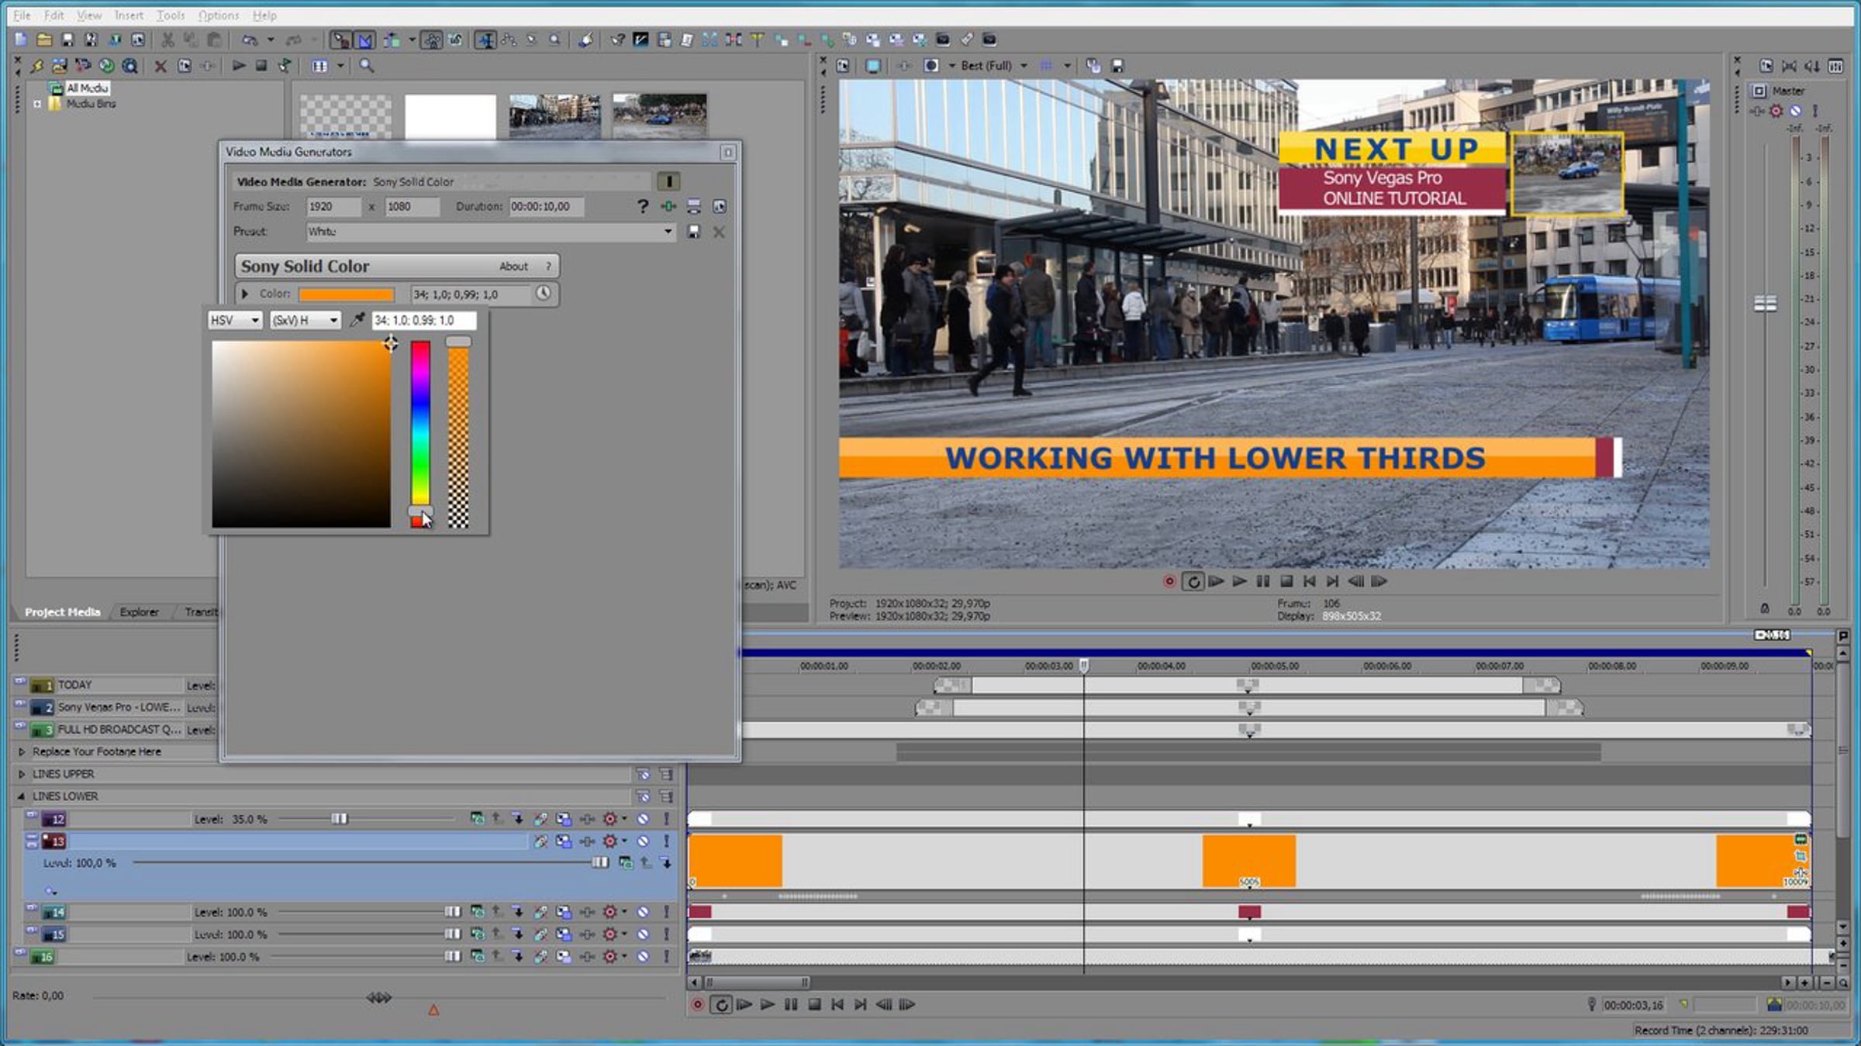Screen dimensions: 1861x1046
Task: Click the Cut scissors toolbar icon
Action: point(167,40)
